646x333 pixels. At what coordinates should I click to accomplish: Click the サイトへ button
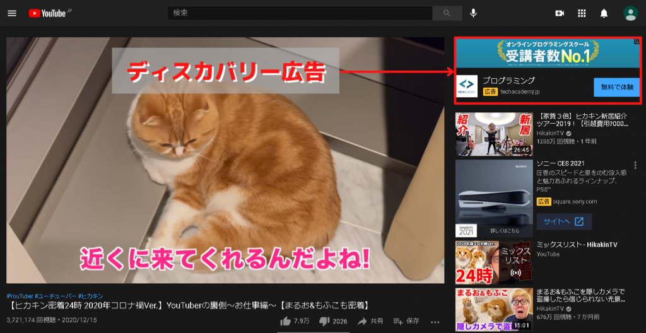(x=564, y=221)
